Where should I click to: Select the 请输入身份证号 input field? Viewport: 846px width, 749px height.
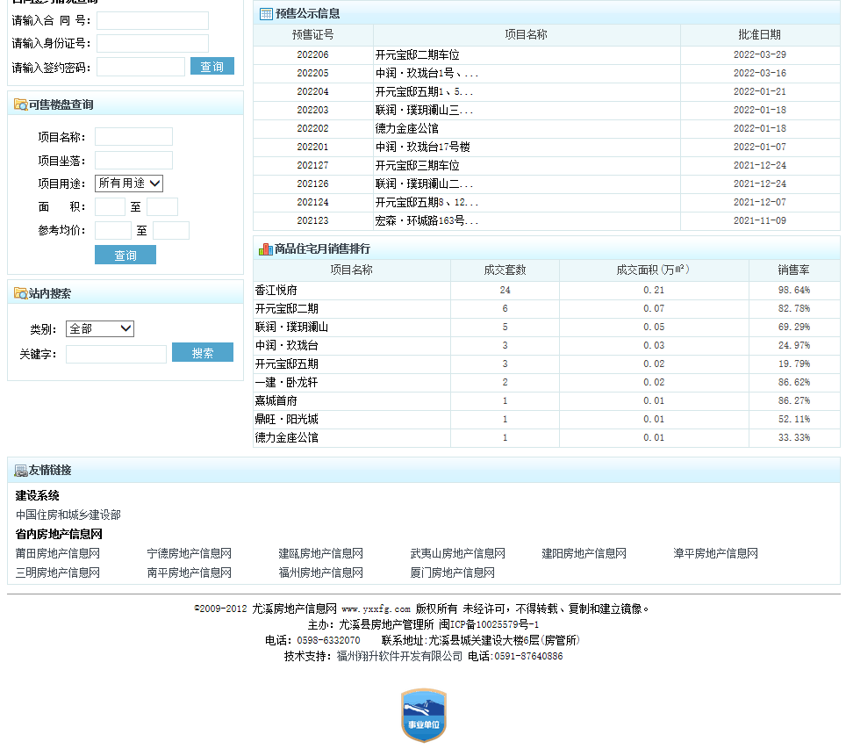(x=153, y=44)
